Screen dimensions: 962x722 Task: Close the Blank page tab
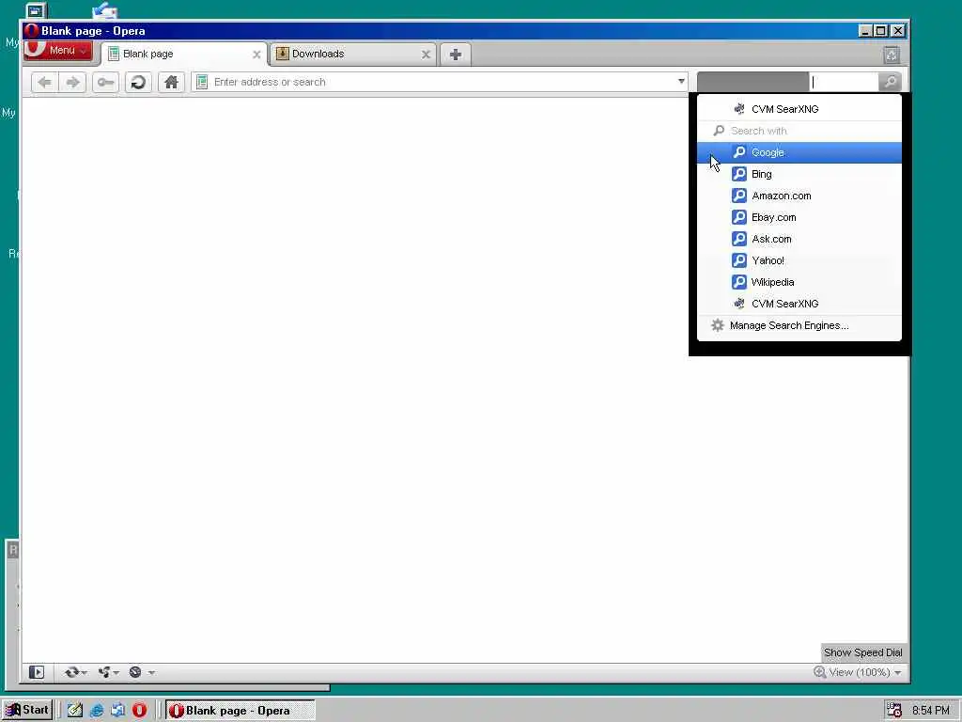click(256, 55)
